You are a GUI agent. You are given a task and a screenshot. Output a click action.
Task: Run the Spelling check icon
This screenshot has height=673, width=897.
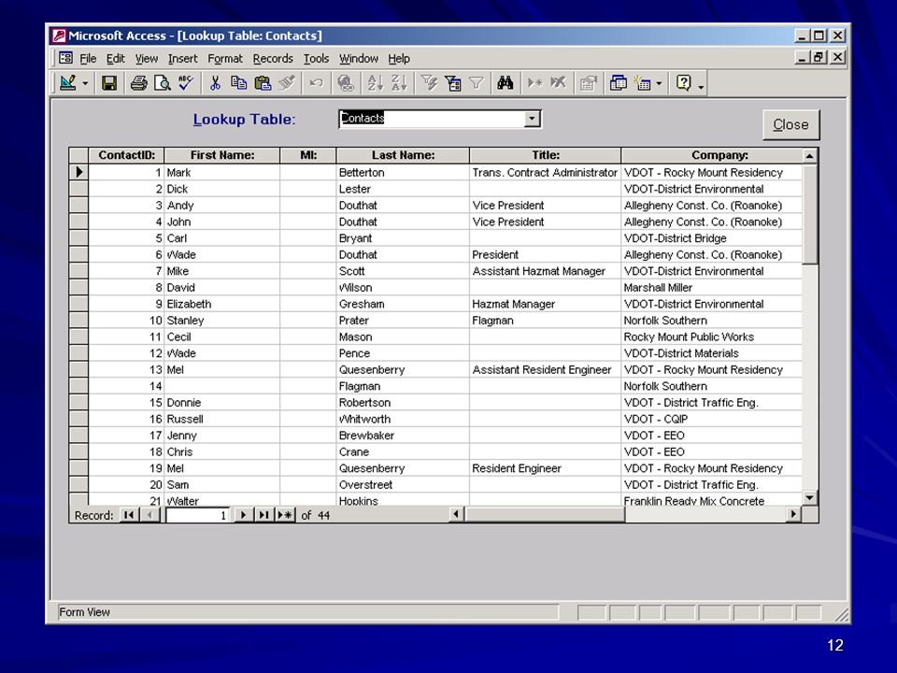pyautogui.click(x=186, y=83)
